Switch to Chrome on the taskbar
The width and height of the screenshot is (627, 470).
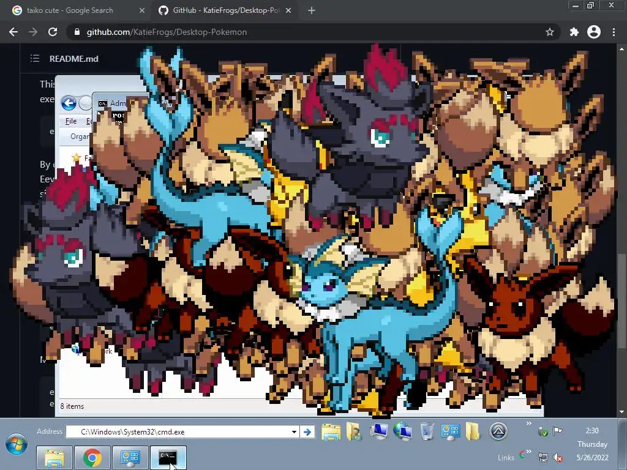pyautogui.click(x=92, y=458)
